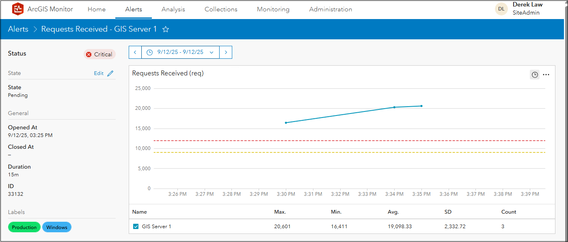Click the ArcGIS Monitor logo icon
Image resolution: width=568 pixels, height=242 pixels.
[x=18, y=9]
